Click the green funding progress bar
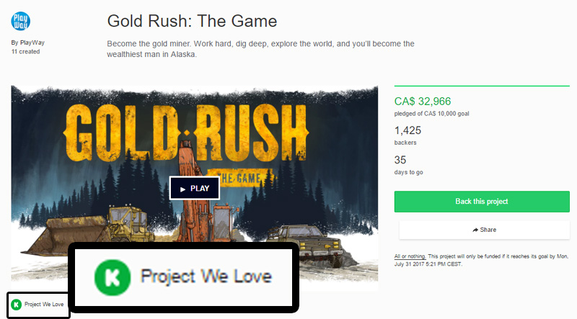577x319 pixels. (x=482, y=86)
